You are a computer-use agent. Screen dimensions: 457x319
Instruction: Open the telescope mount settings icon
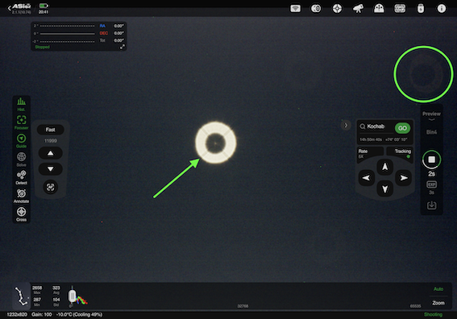[358, 8]
